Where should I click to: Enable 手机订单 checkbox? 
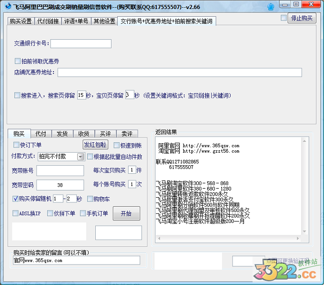(82, 213)
